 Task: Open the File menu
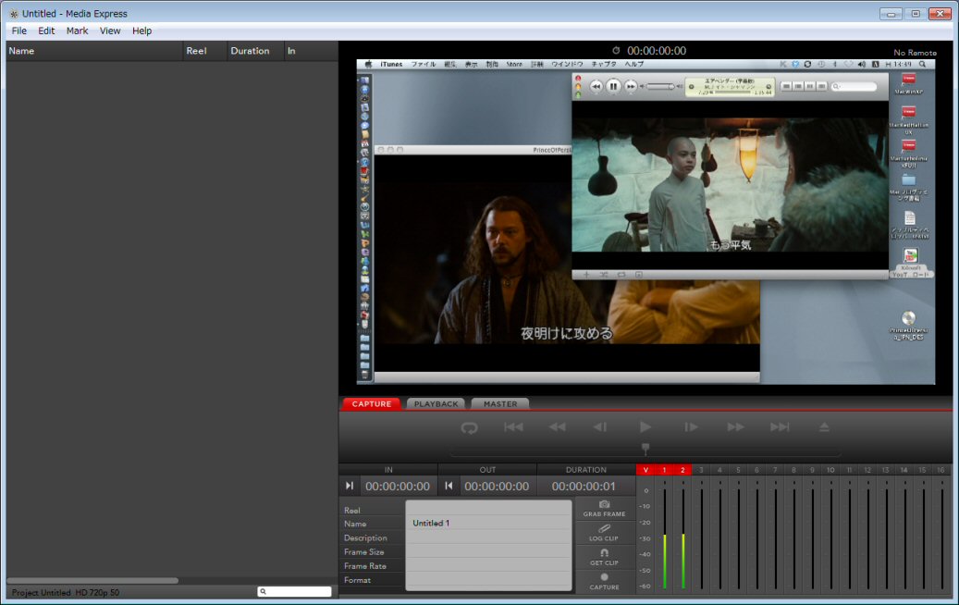[19, 31]
